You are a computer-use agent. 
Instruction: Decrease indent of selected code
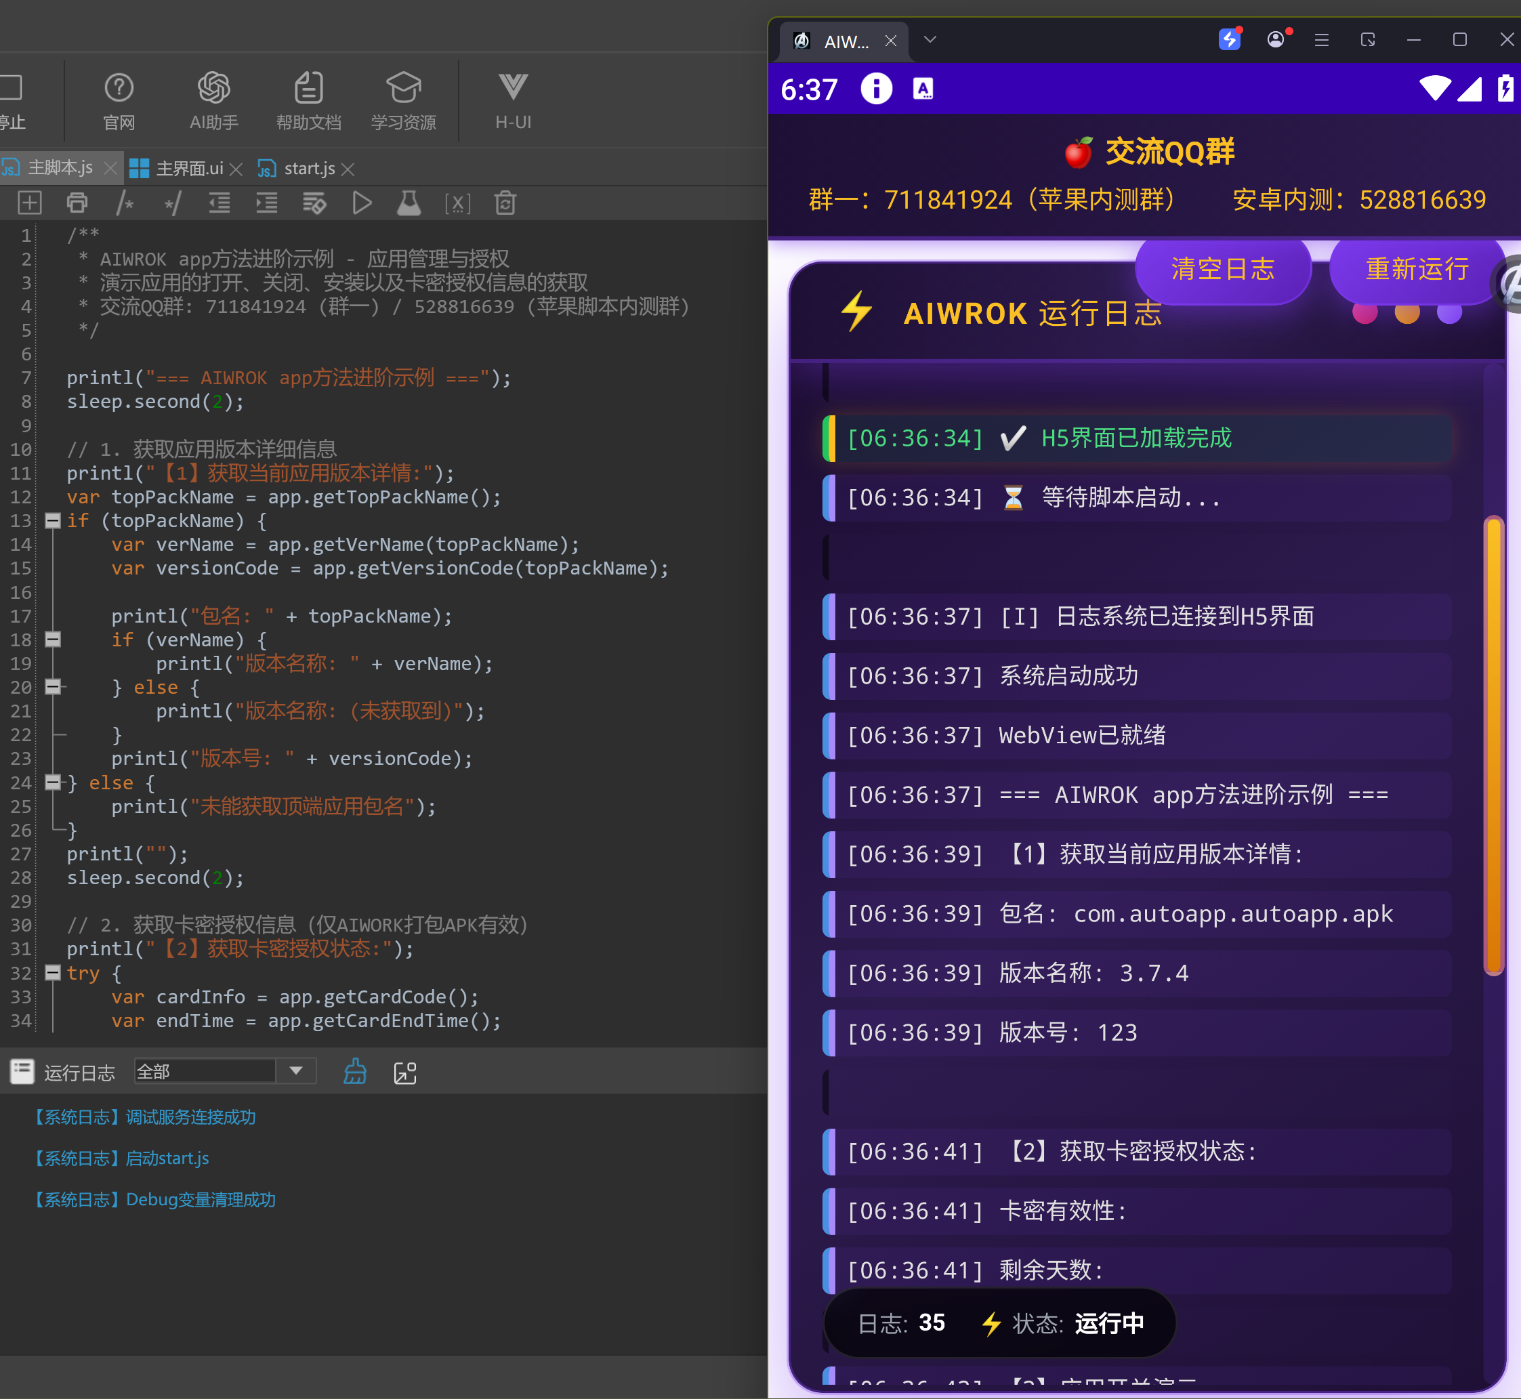[x=220, y=203]
